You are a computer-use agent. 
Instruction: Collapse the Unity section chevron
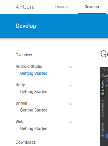click(x=70, y=86)
